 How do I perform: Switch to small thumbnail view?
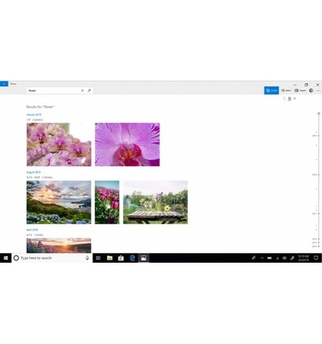[x=294, y=98]
